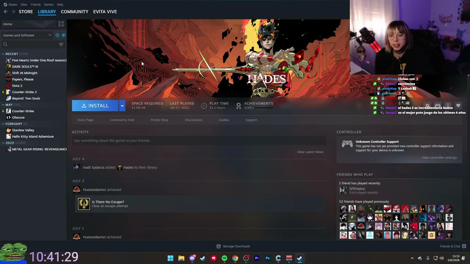Open Friends & Chat panel
This screenshot has width=470, height=264.
(x=453, y=246)
